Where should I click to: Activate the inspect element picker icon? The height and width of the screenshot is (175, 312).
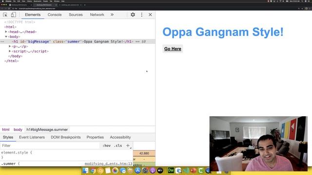[x=5, y=15]
